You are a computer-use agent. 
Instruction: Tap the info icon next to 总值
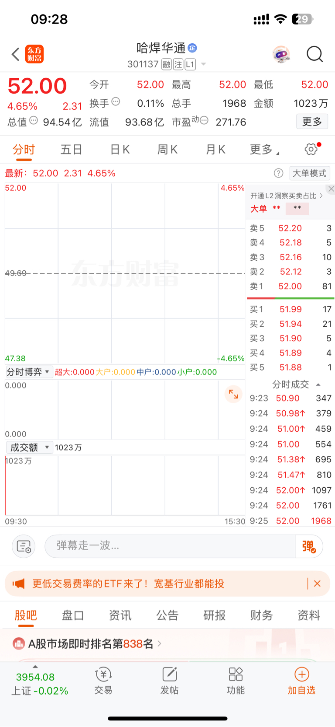pos(34,120)
